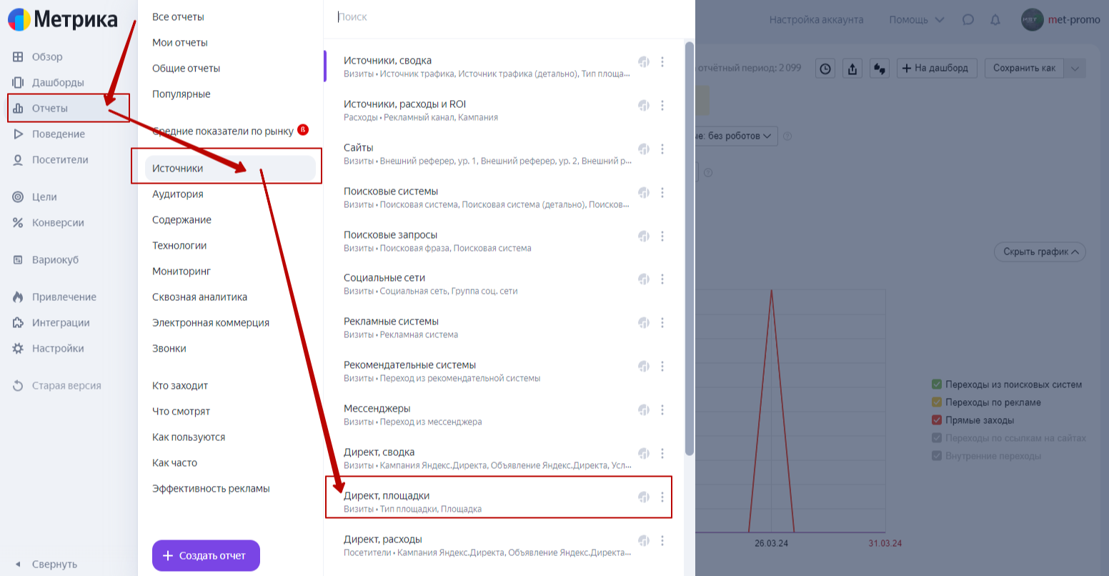Toggle Прямые заходы checkbox
Viewport: 1109px width, 576px height.
(x=937, y=420)
